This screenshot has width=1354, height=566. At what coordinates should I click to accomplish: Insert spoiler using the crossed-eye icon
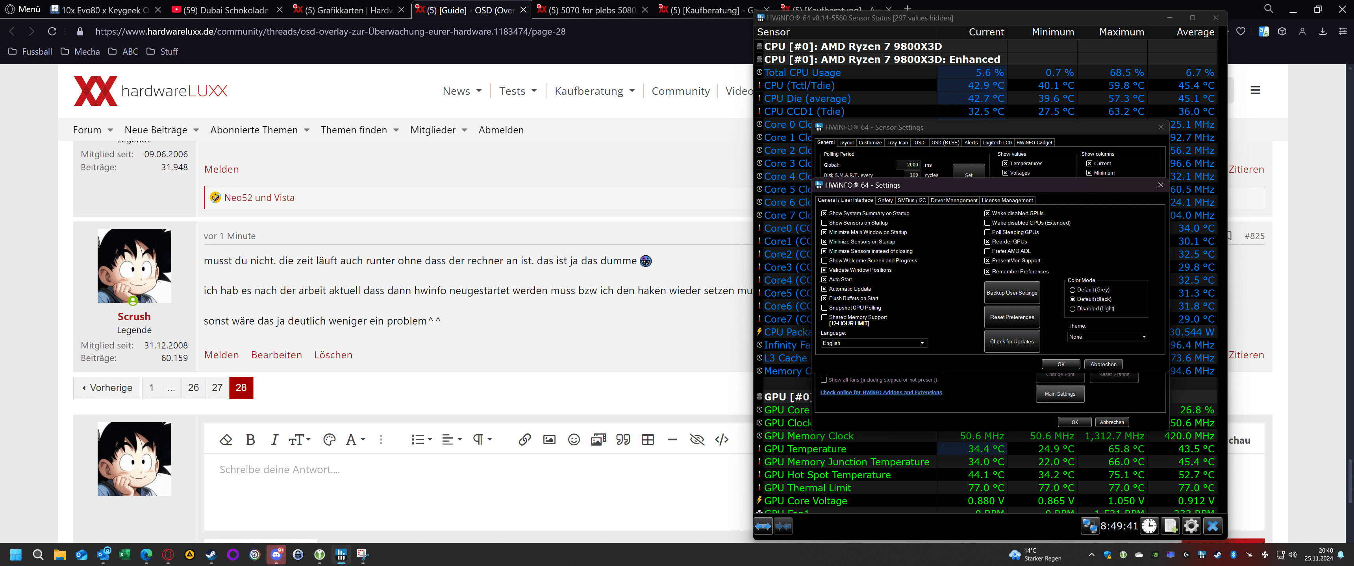[x=697, y=439]
